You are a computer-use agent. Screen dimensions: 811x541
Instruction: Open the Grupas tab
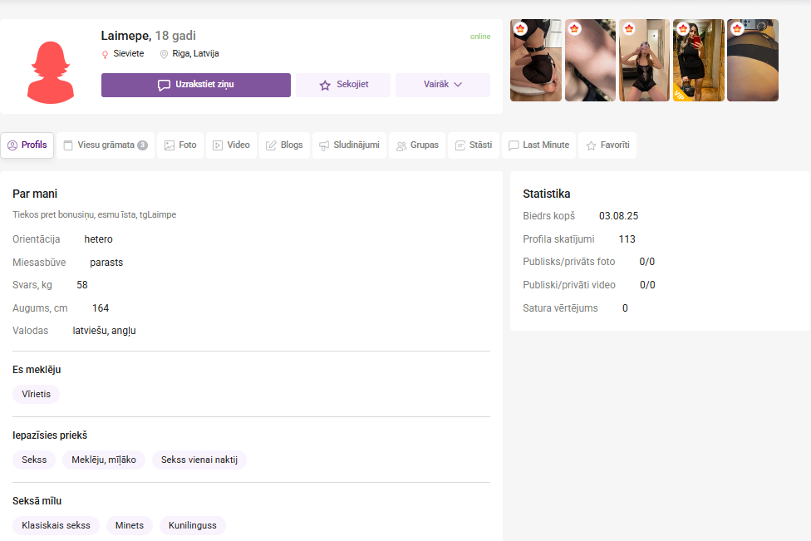point(417,145)
